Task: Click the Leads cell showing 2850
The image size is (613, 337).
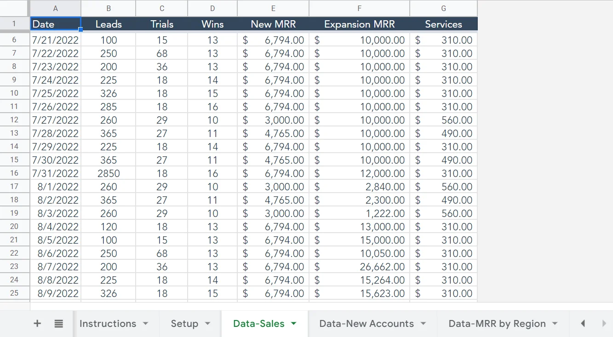Action: [x=109, y=173]
